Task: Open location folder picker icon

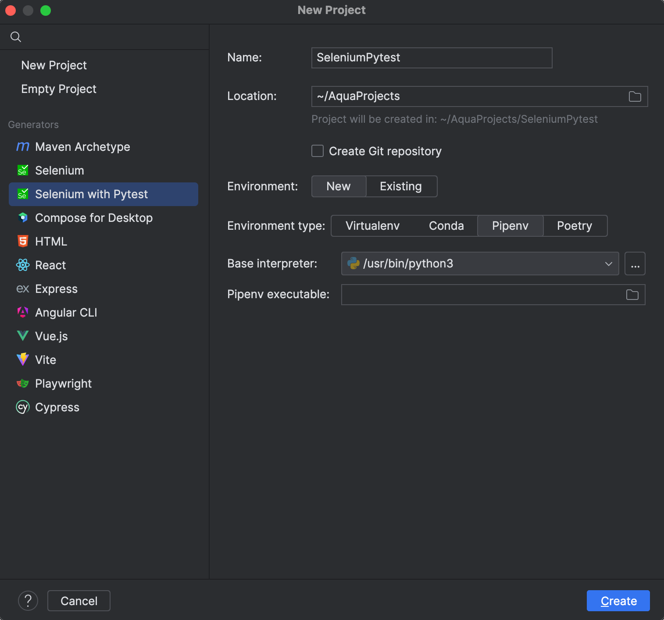Action: (x=634, y=96)
